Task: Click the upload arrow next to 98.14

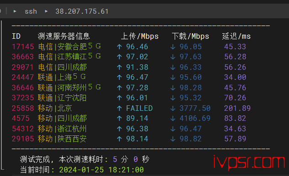Action: [119, 139]
